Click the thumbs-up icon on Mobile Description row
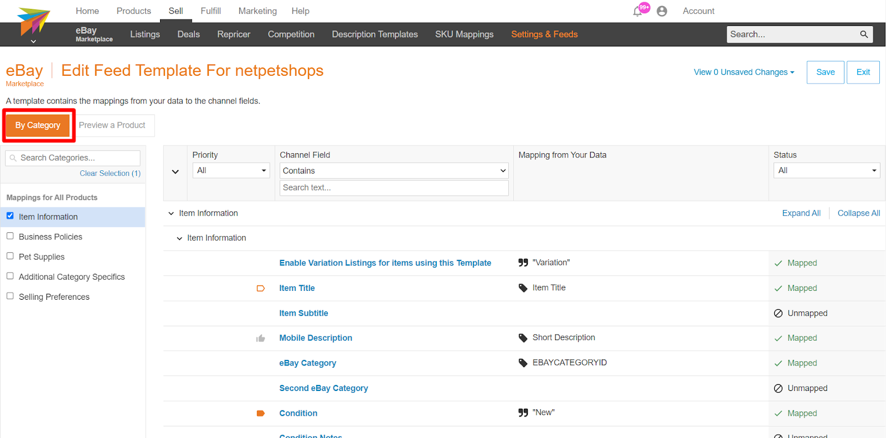 point(260,338)
